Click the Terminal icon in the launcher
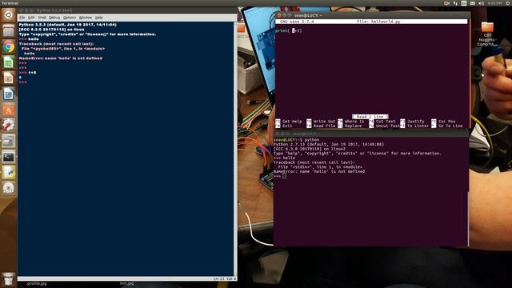This screenshot has width=512, height=288. [x=9, y=158]
